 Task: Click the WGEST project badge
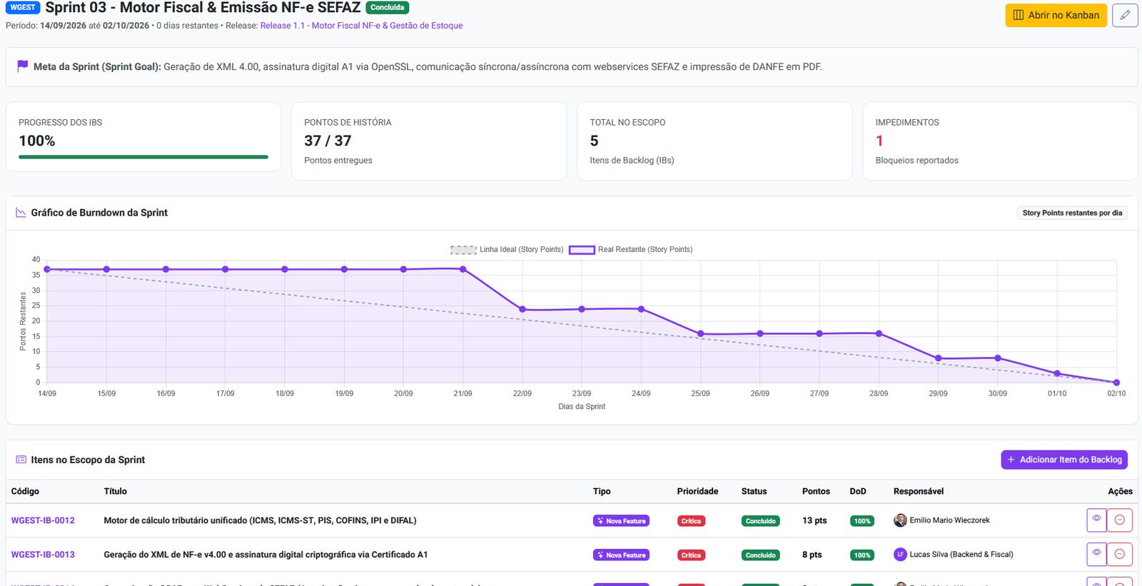coord(23,7)
